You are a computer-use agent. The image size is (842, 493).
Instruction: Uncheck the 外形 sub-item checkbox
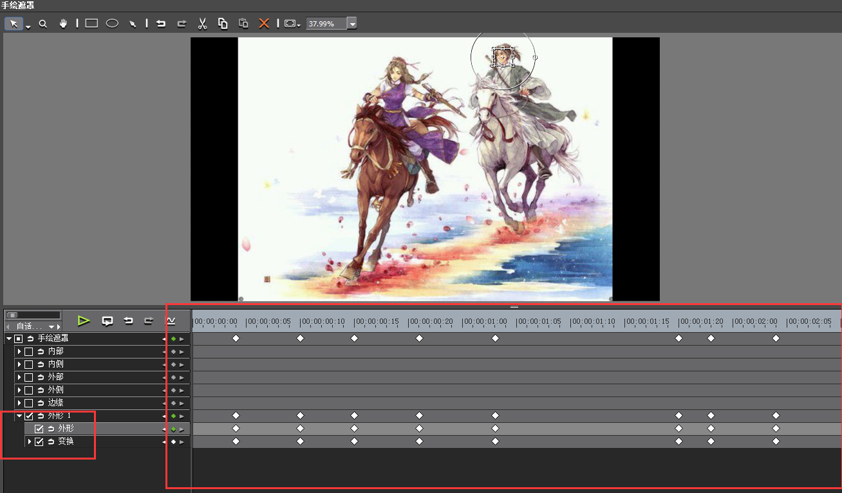click(39, 429)
